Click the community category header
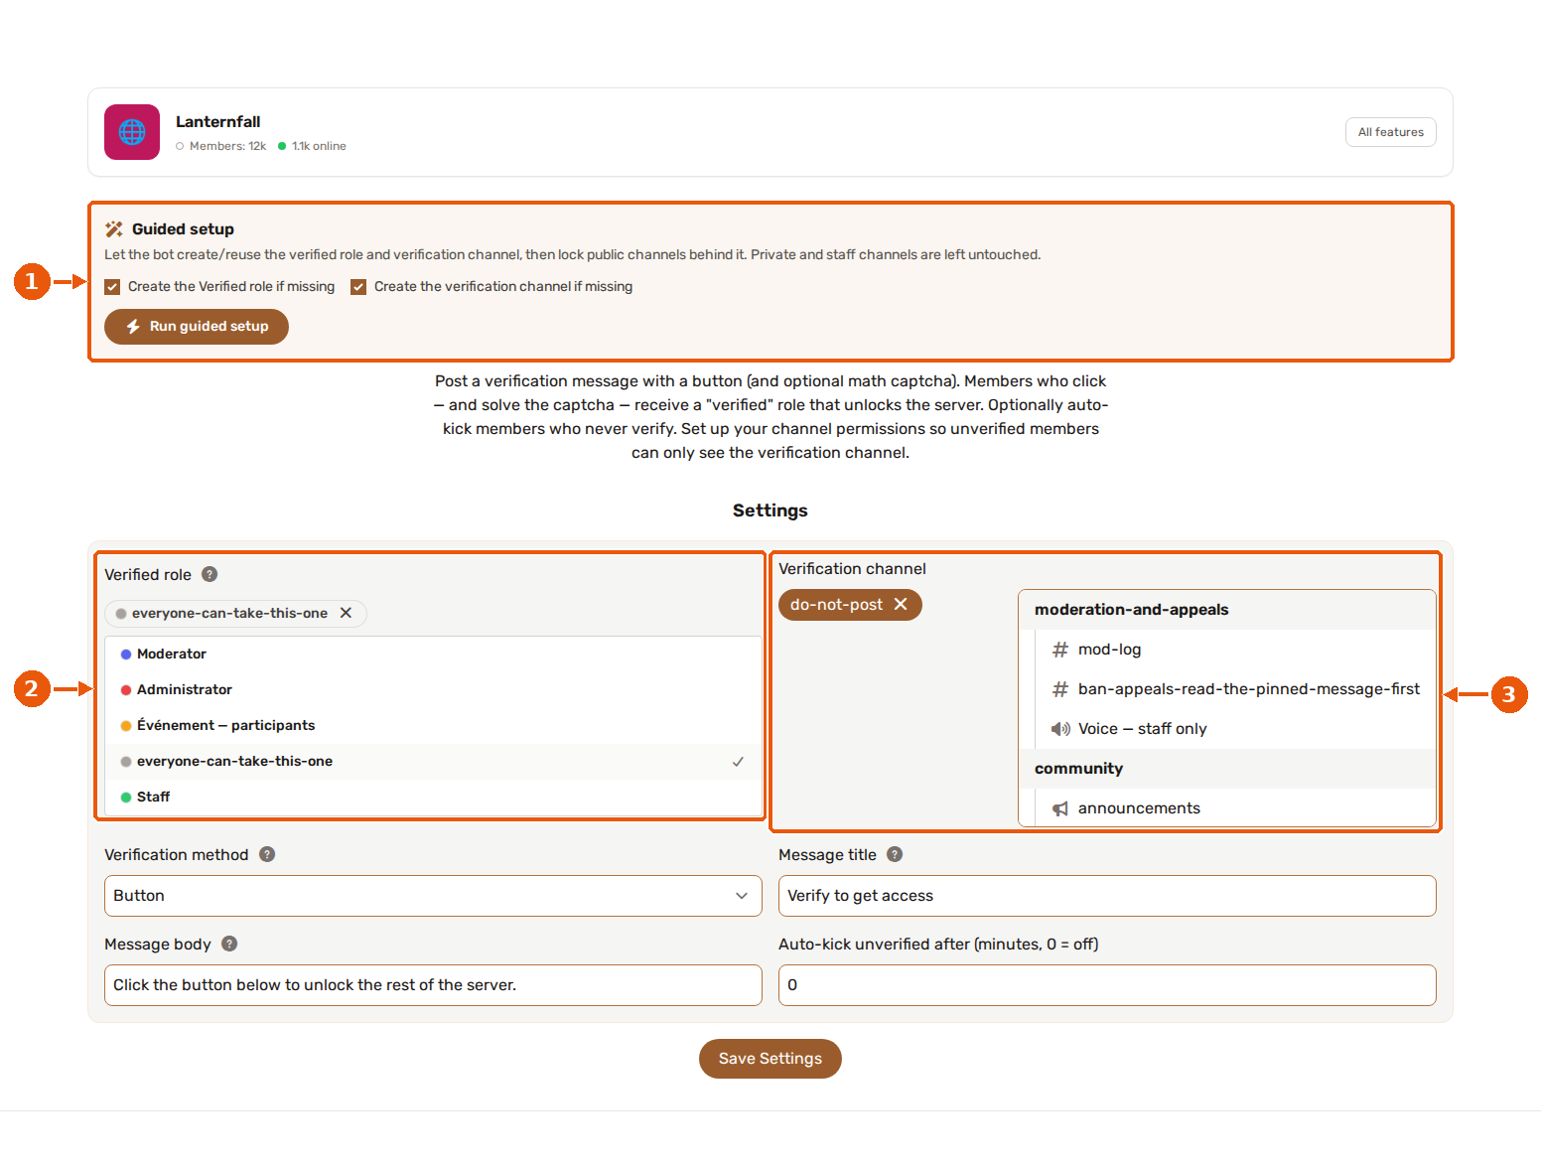1541x1167 pixels. tap(1227, 769)
